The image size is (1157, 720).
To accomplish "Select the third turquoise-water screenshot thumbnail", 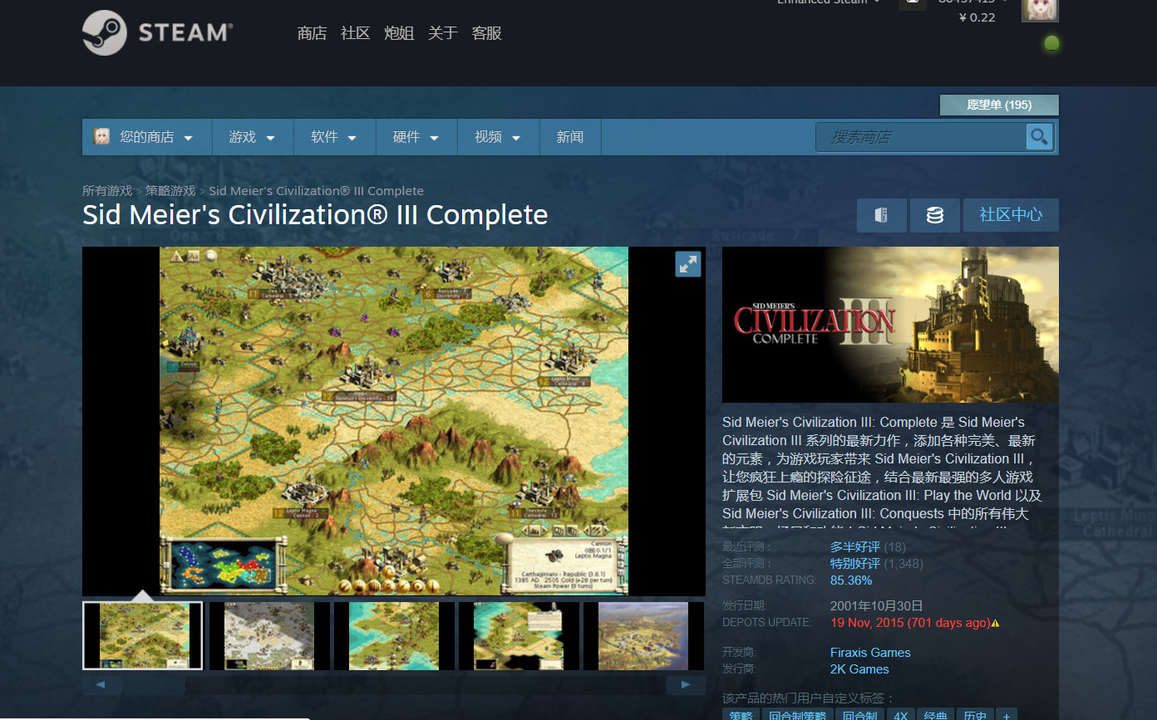I will click(x=394, y=635).
